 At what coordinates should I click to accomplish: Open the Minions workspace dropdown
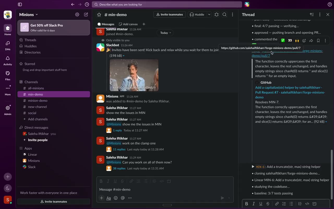[28, 15]
